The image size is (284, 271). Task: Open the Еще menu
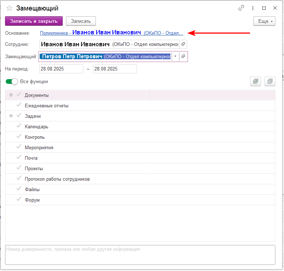[x=265, y=21]
